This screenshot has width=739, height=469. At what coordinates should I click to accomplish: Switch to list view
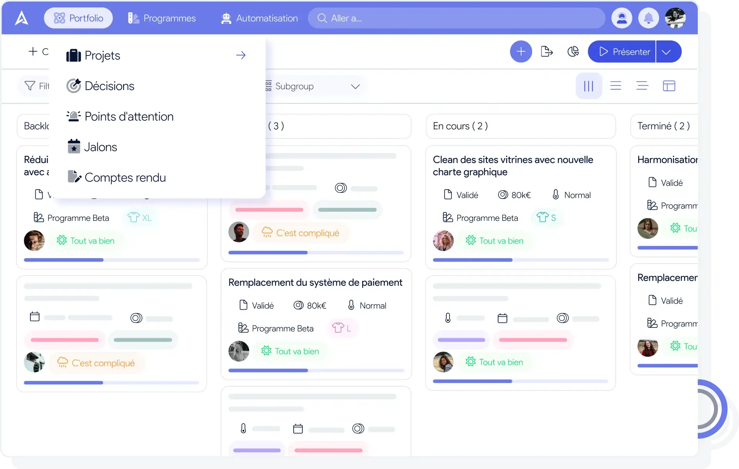point(616,86)
